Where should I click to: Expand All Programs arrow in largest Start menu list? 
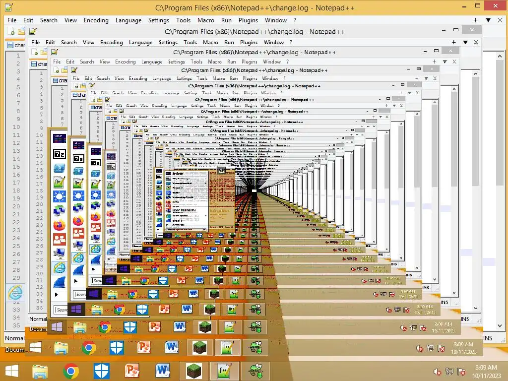point(57,295)
